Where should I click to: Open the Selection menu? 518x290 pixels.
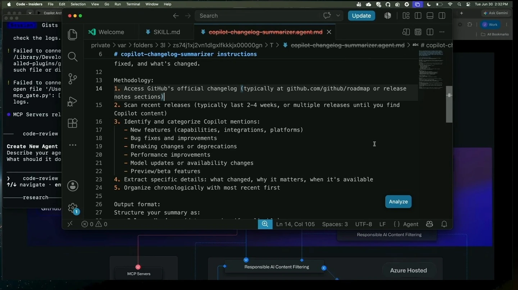pyautogui.click(x=78, y=4)
